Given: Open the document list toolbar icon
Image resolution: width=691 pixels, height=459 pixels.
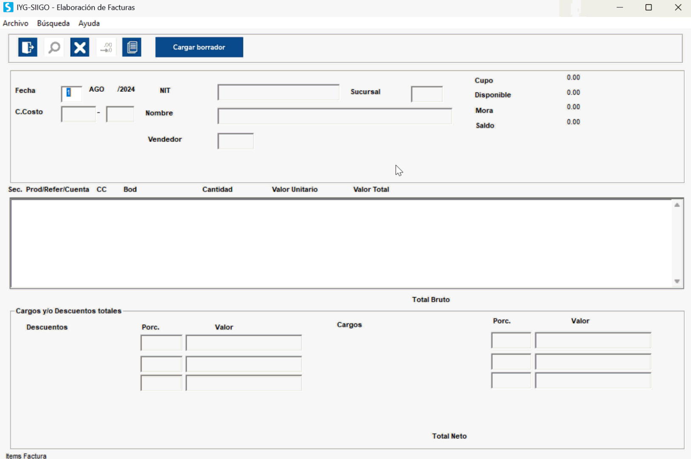Looking at the screenshot, I should [x=132, y=47].
